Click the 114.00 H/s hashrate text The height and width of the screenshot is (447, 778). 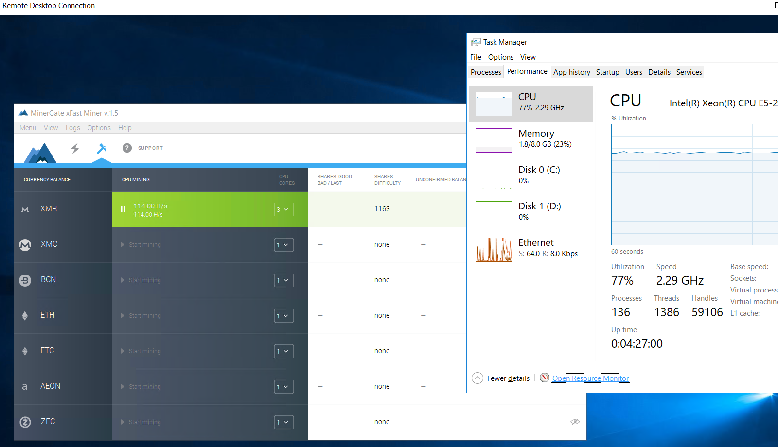click(x=151, y=206)
